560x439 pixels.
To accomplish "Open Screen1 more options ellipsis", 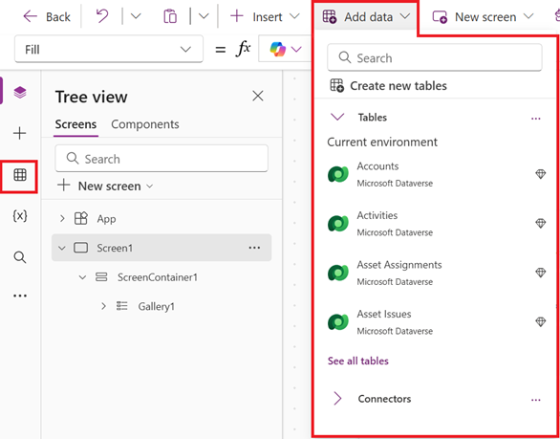I will tap(254, 248).
